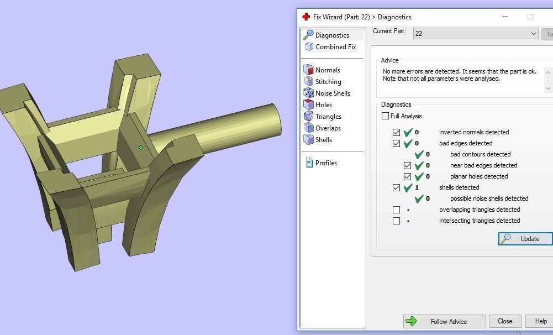The height and width of the screenshot is (335, 553).
Task: Click the Help button
Action: 540,321
